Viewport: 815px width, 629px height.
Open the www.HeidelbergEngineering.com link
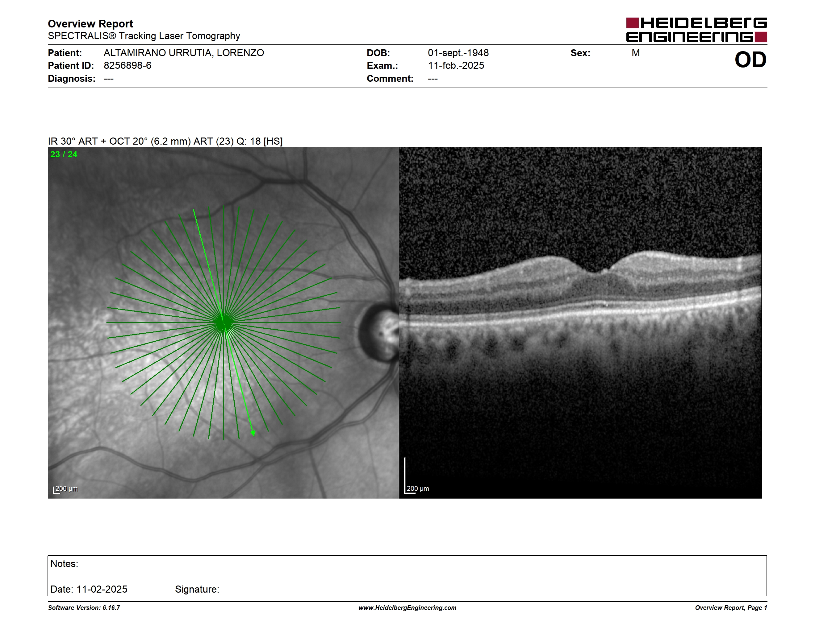click(x=407, y=608)
